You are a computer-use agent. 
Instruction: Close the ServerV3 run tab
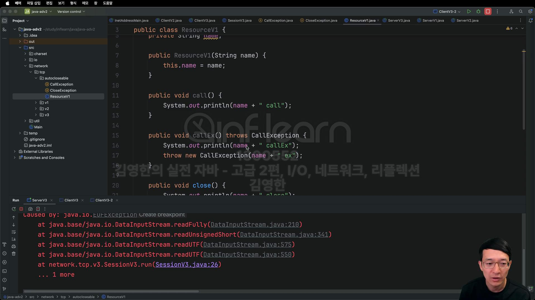coord(52,200)
